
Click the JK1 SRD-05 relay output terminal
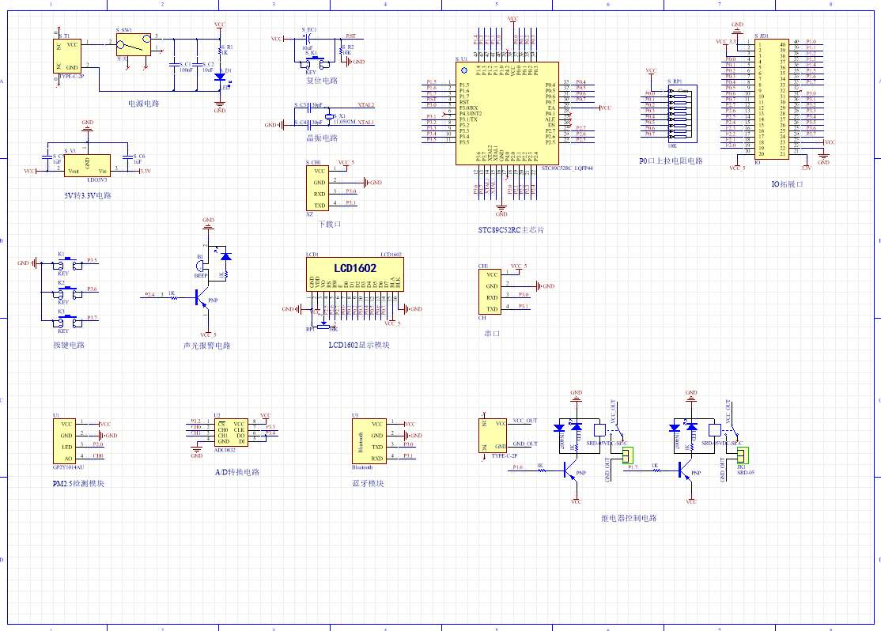742,455
